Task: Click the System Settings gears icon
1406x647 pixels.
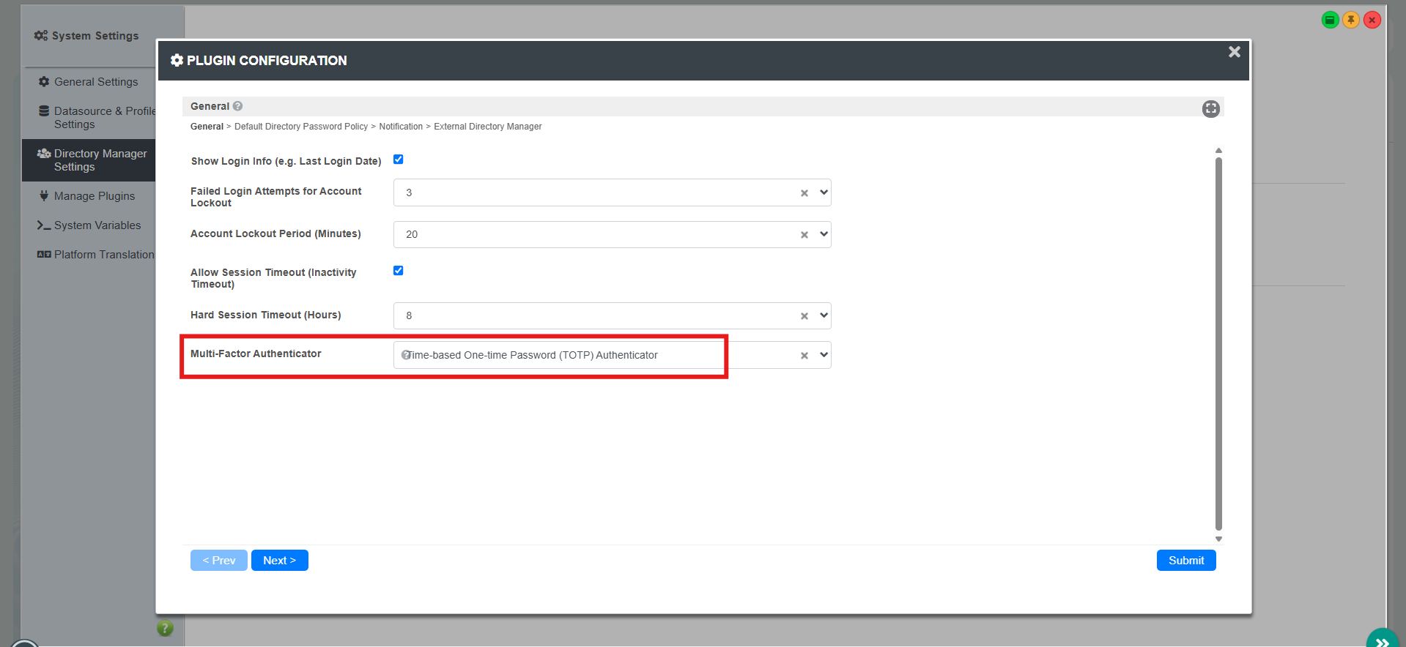Action: point(41,35)
